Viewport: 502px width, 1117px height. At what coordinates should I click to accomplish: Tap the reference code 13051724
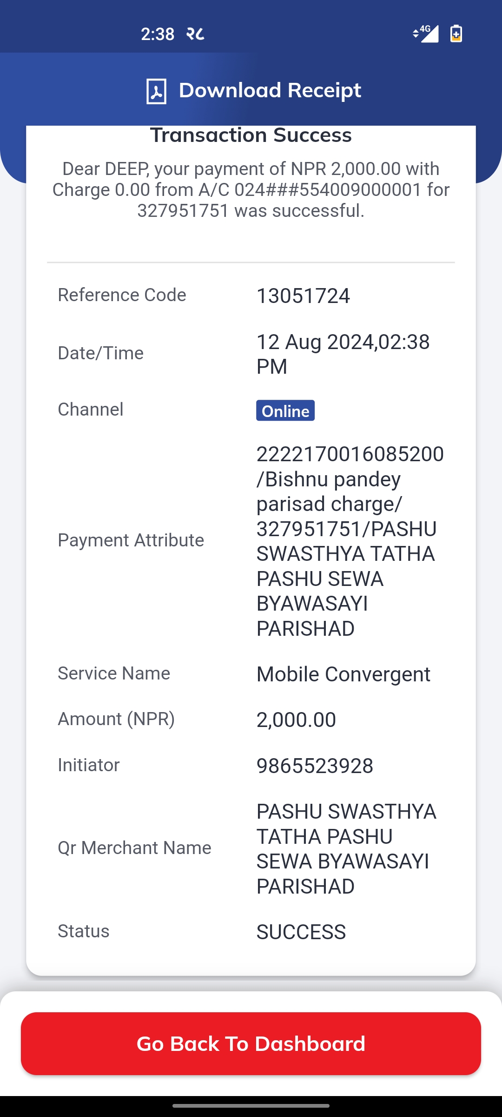click(303, 296)
